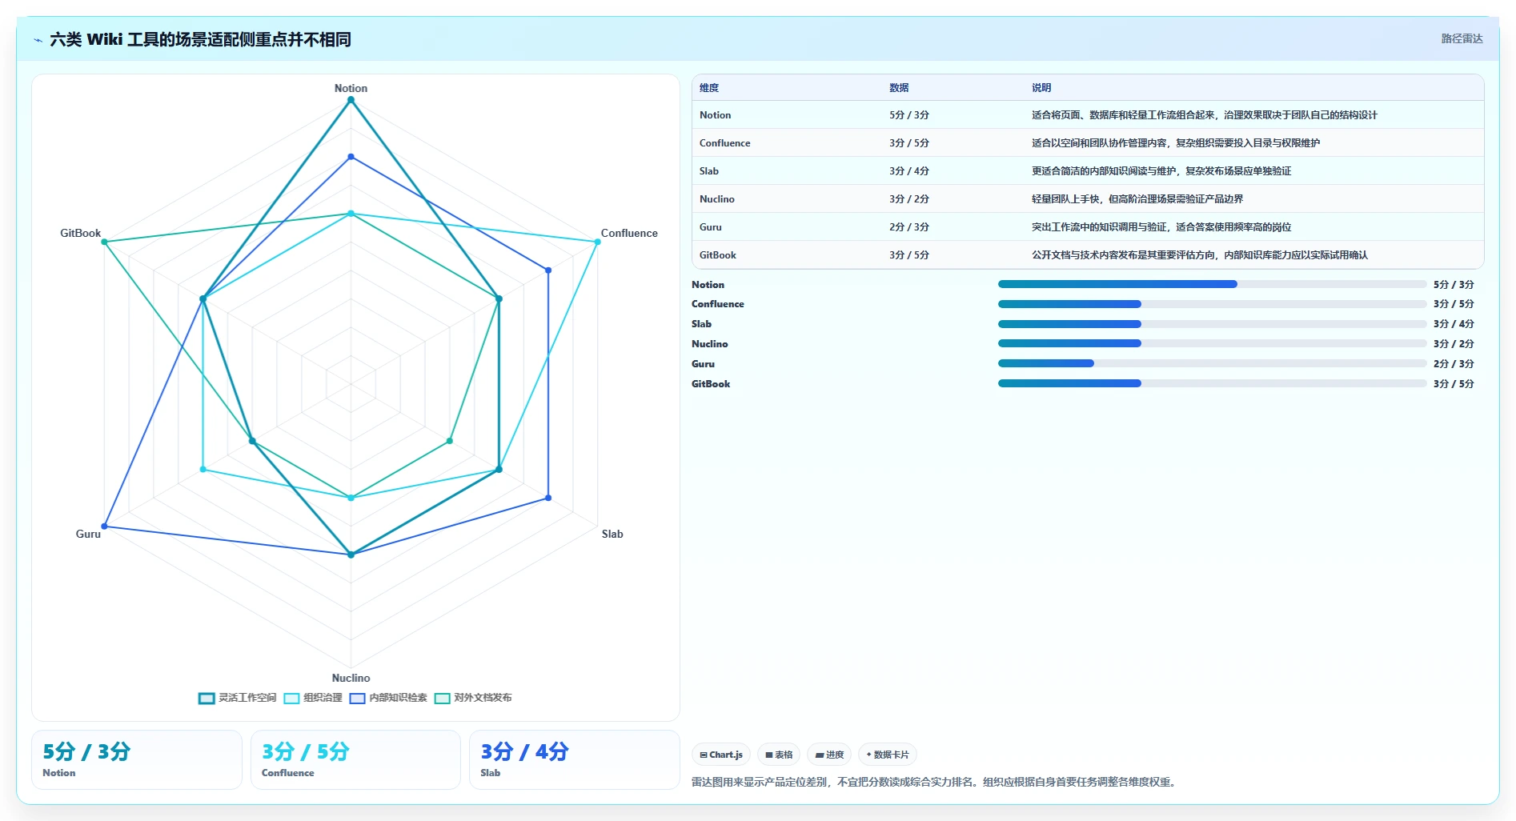Viewport: 1516px width, 821px height.
Task: Click the Notion axis label on radar
Action: 351,88
